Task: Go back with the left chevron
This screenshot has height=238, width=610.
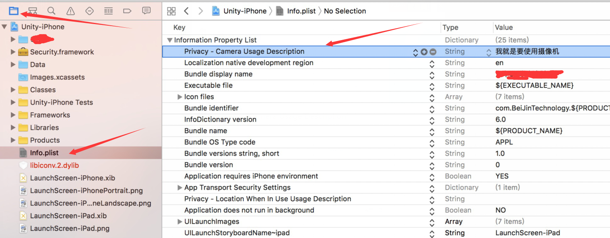Action: (x=186, y=11)
